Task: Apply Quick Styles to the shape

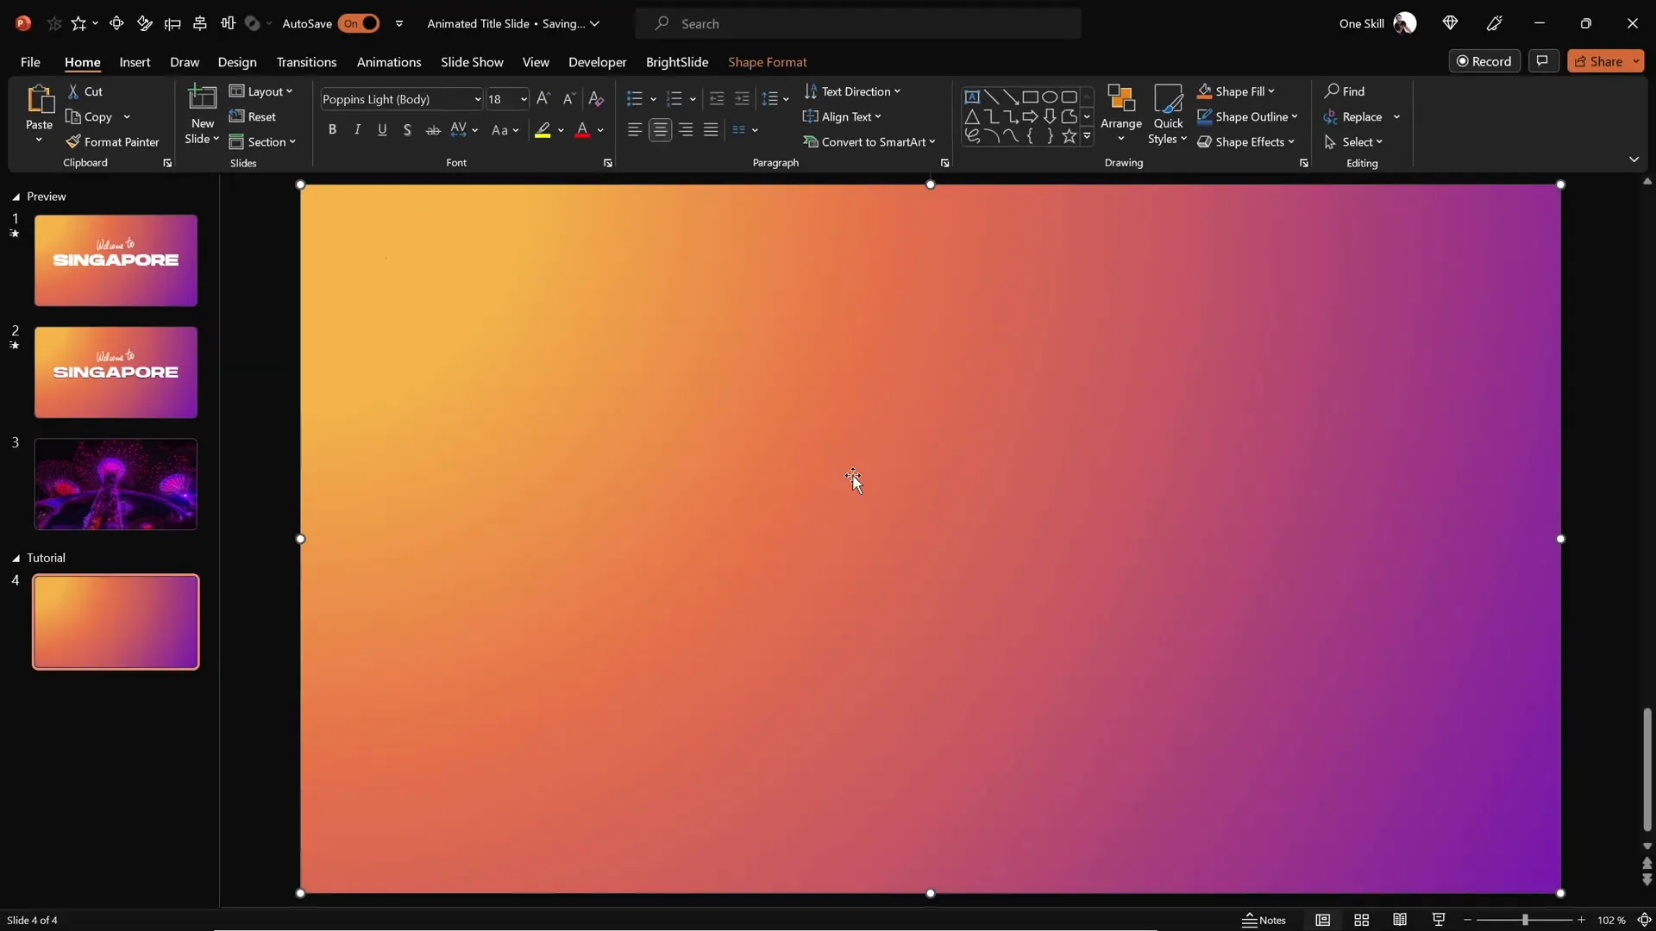Action: (1168, 115)
